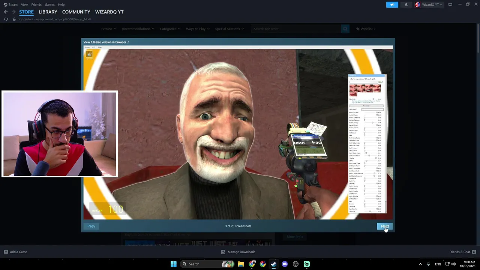Open OBS Studio from the taskbar

click(x=295, y=264)
